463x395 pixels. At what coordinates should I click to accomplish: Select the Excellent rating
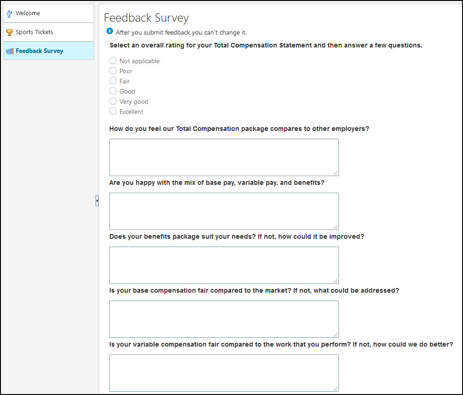[113, 111]
